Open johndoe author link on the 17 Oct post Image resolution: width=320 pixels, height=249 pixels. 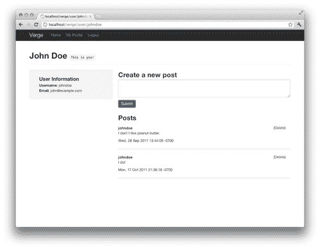125,157
